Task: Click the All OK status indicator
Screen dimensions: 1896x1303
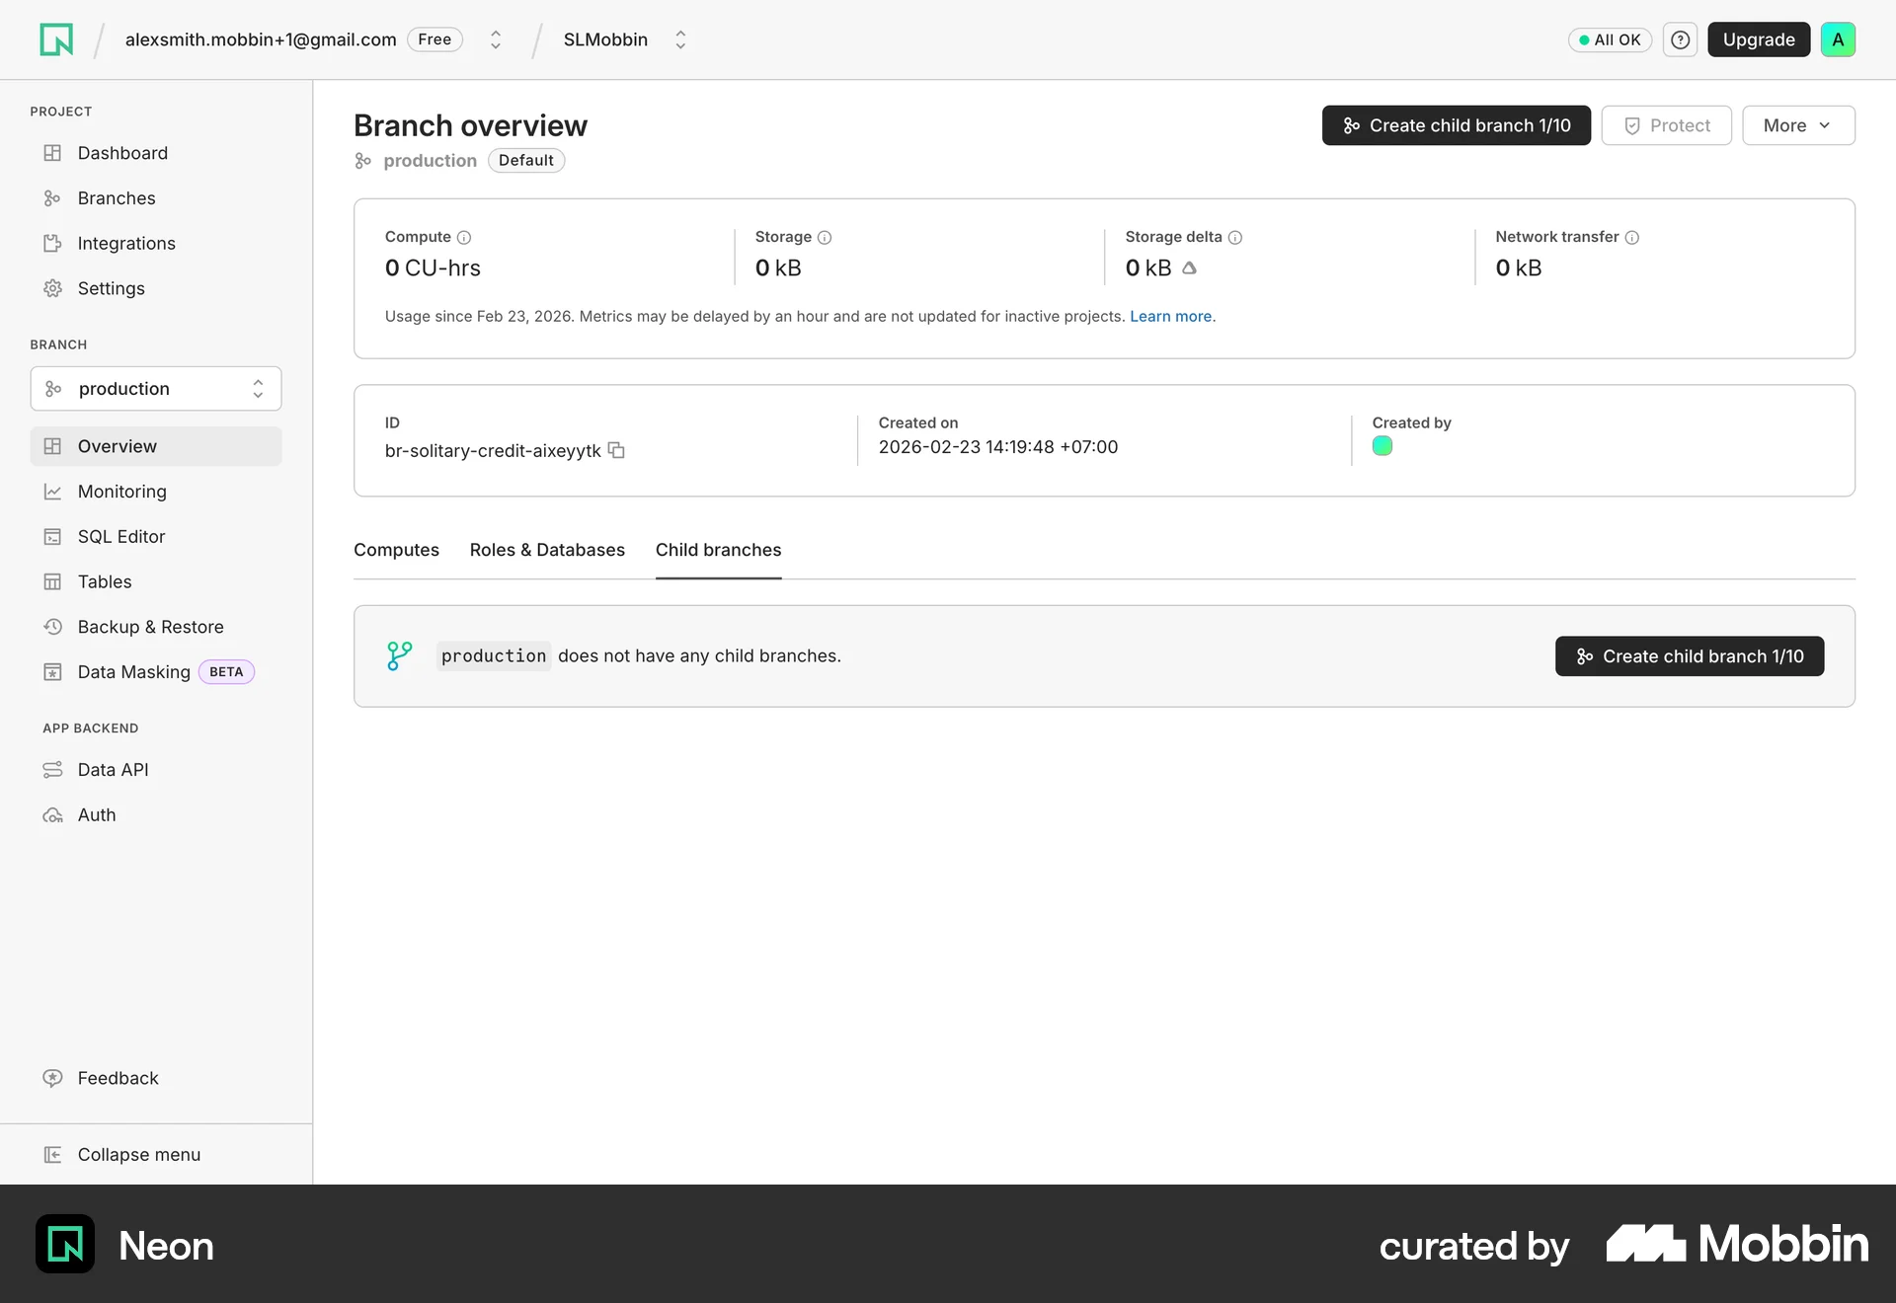Action: (1610, 39)
